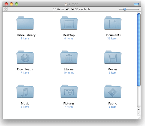Click the "5 items" count text
Screen dimensions: 145x126
(x=25, y=39)
